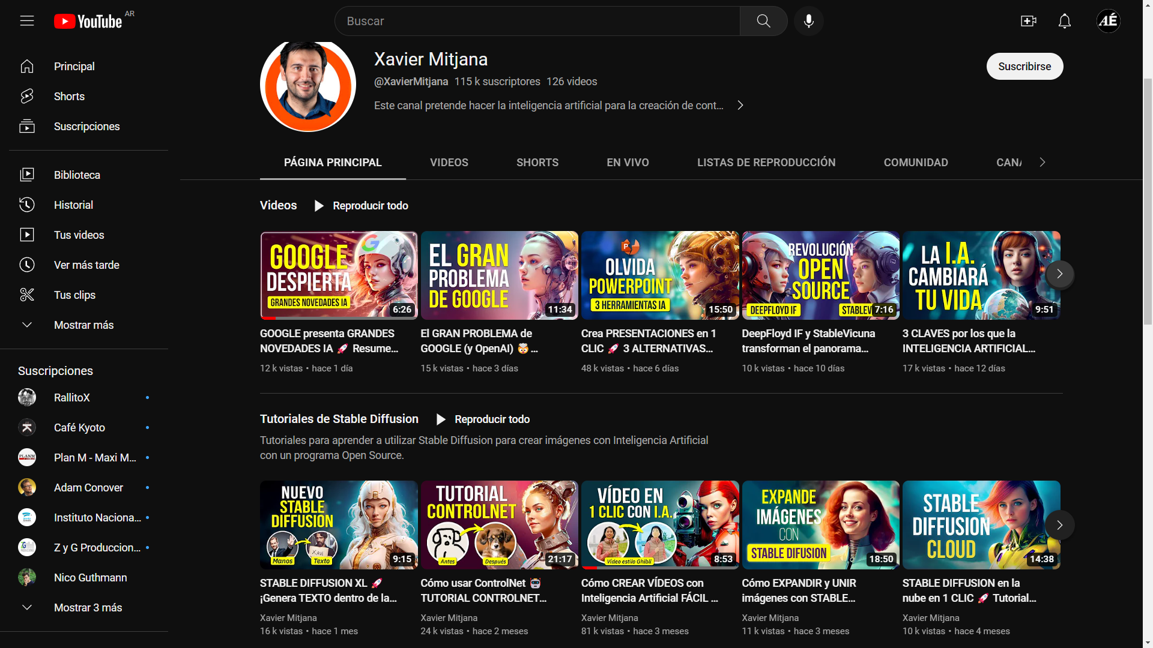Open Plan M - Maxi M... subscription
Screen dimensions: 1153x648
[84, 458]
